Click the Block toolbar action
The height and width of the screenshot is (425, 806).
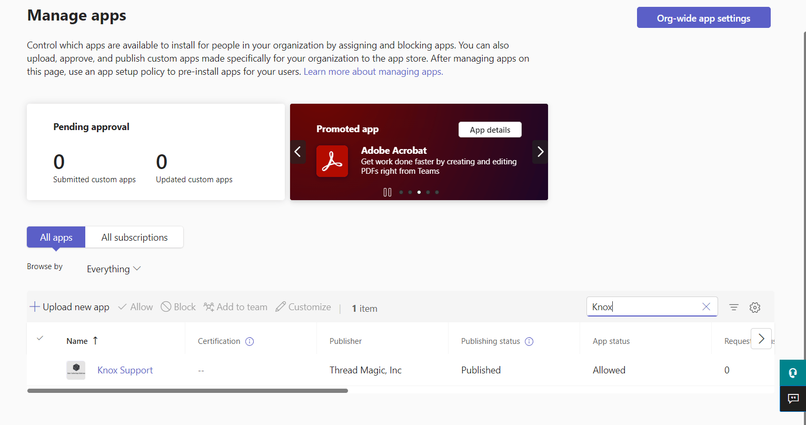pyautogui.click(x=178, y=307)
